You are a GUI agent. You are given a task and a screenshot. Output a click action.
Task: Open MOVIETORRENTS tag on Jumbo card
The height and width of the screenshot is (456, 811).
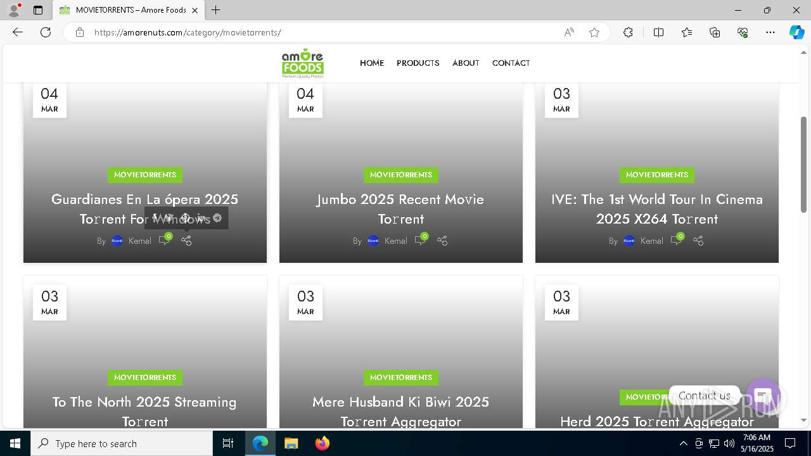(401, 175)
